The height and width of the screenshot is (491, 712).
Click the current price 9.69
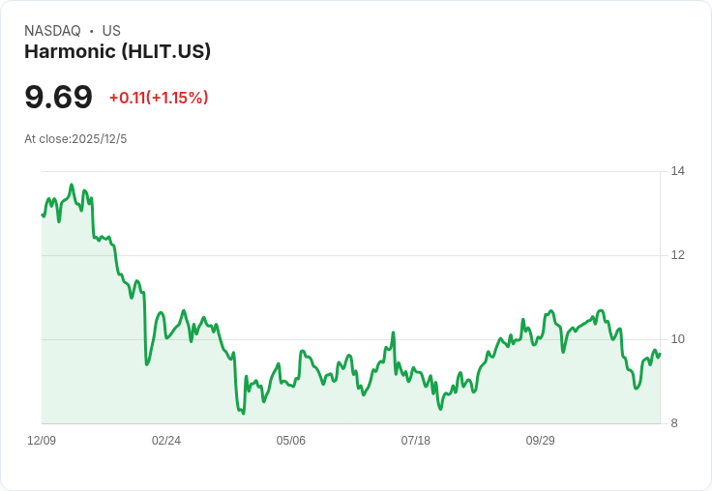[x=59, y=97]
